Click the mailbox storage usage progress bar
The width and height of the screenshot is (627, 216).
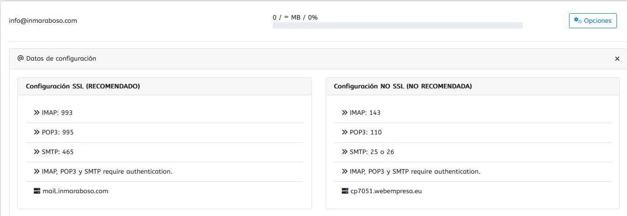click(x=398, y=26)
